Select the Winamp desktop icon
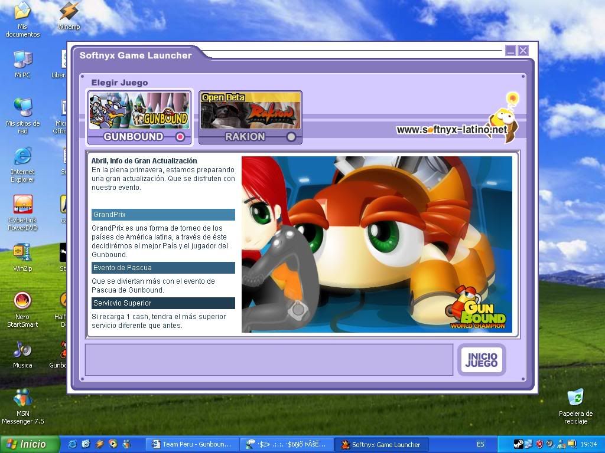 click(x=69, y=16)
